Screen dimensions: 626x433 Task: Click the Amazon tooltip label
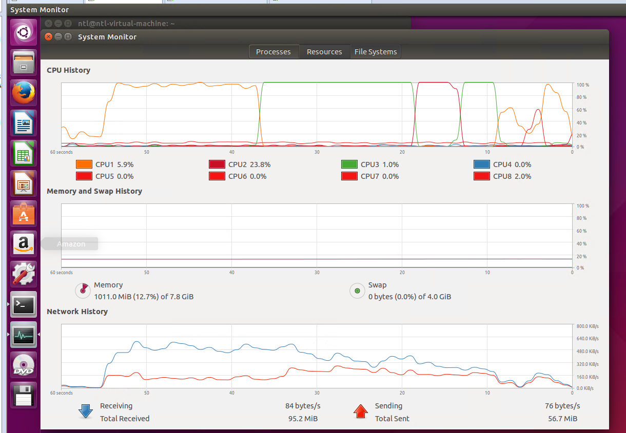click(x=71, y=244)
